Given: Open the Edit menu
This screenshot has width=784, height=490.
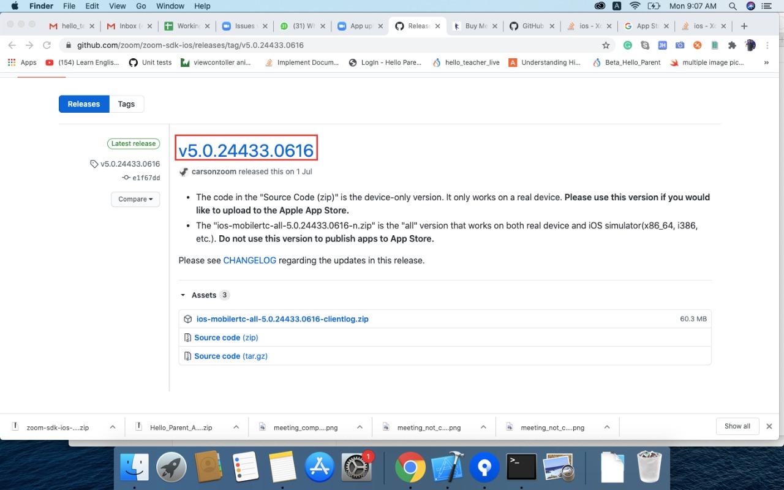Looking at the screenshot, I should (92, 6).
